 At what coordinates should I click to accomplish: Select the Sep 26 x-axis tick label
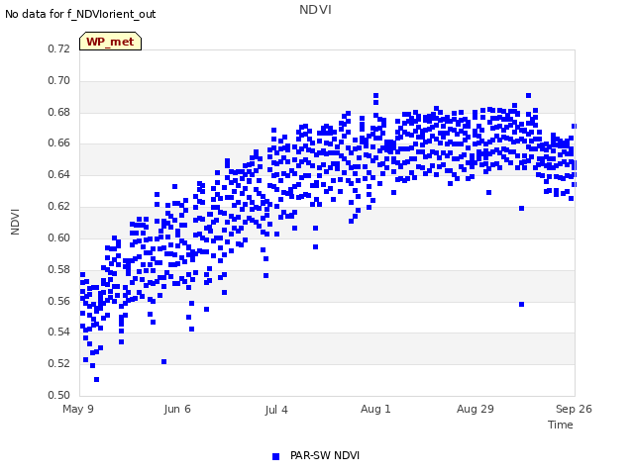click(574, 409)
